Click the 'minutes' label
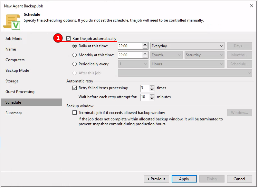 point(164,97)
